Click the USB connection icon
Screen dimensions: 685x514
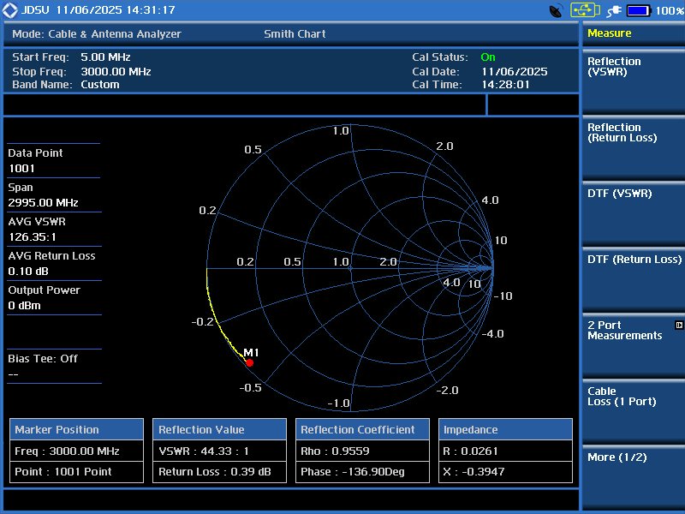tap(585, 10)
